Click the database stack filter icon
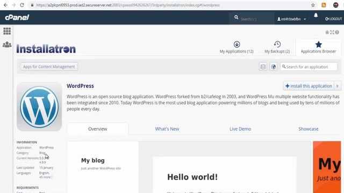Viewport: 344px width, 193px height. (x=263, y=66)
